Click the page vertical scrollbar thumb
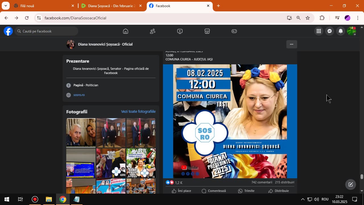 pyautogui.click(x=362, y=177)
